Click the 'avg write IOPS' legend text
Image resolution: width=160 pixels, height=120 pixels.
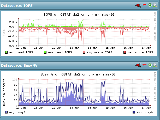point(99,52)
